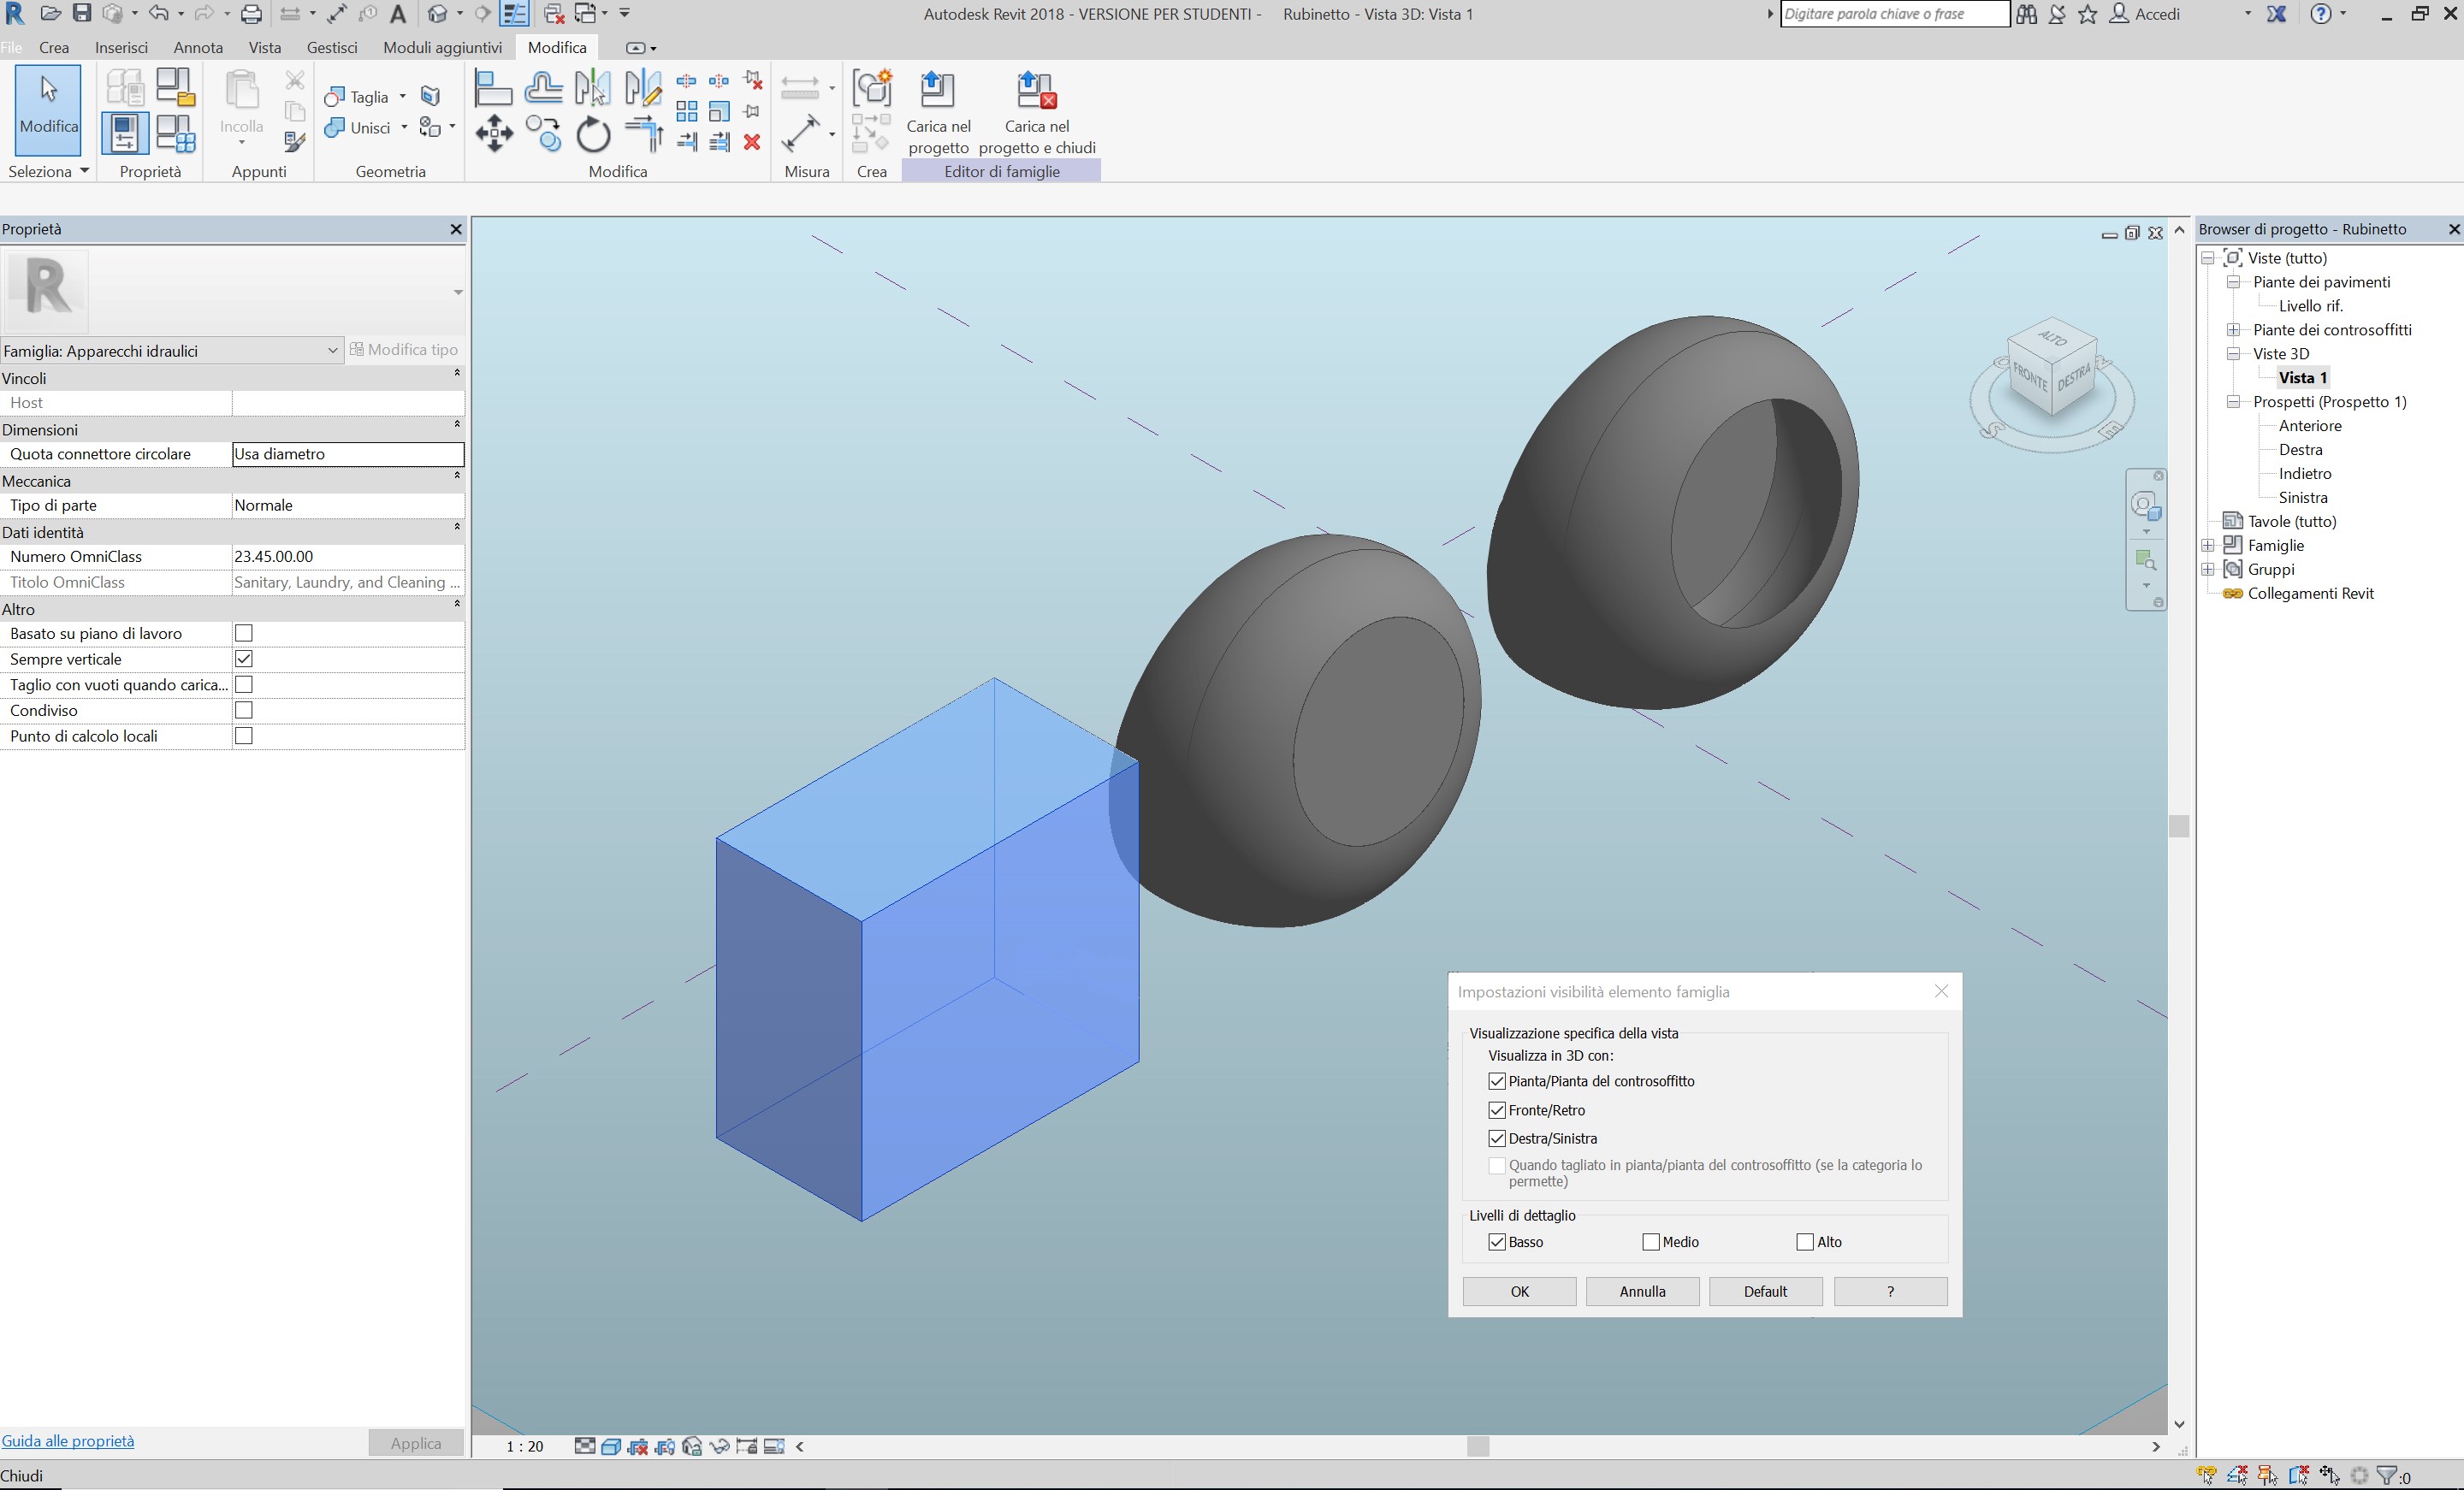Open the Guida alle proprietà link
This screenshot has height=1490, width=2464.
[68, 1441]
